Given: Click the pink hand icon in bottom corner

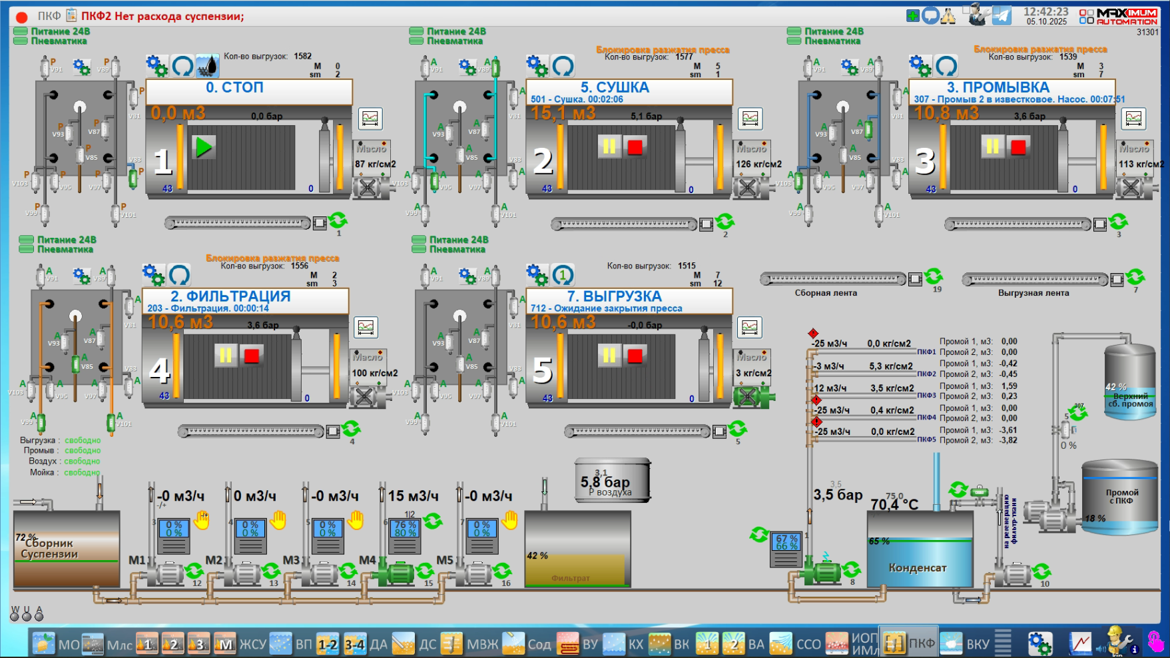Looking at the screenshot, I should point(1155,642).
